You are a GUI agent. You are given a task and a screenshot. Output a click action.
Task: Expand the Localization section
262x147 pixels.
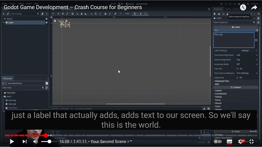tap(221, 94)
